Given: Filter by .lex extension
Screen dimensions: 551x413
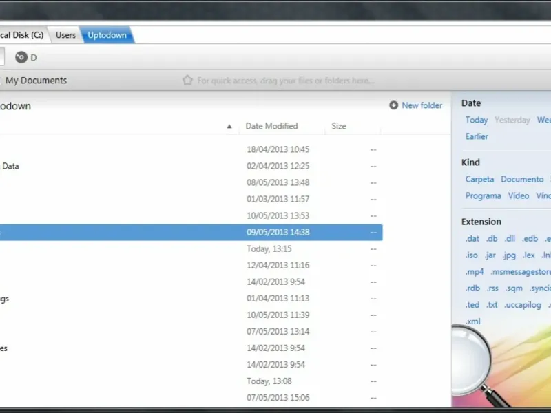Looking at the screenshot, I should click(x=528, y=255).
